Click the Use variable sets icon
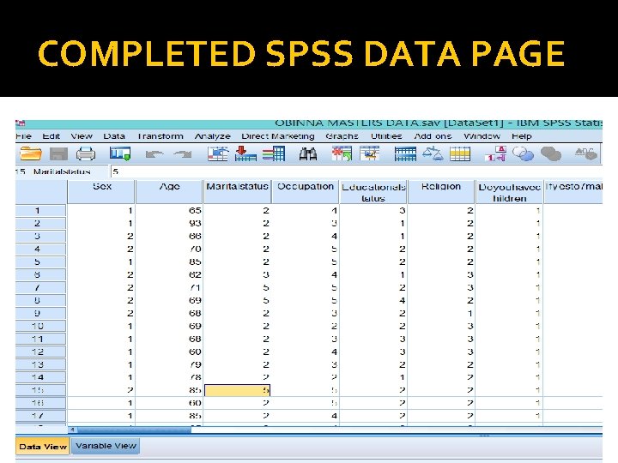 523,154
